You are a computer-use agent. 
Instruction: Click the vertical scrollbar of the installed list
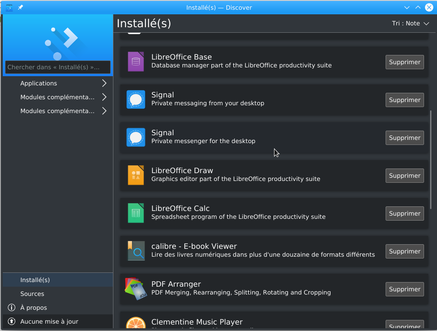pos(431,160)
